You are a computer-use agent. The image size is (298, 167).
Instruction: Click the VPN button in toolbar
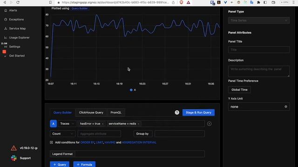coord(284,2)
